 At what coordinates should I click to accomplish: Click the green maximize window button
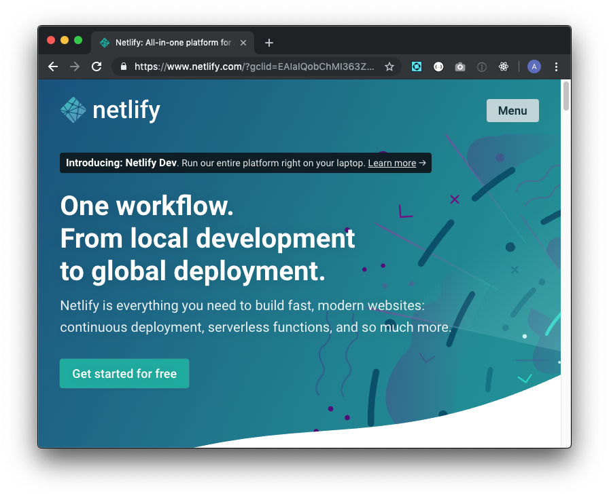tap(78, 40)
